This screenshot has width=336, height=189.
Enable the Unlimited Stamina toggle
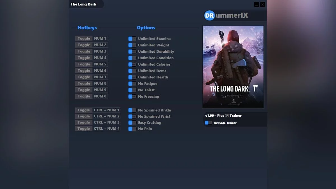click(132, 39)
